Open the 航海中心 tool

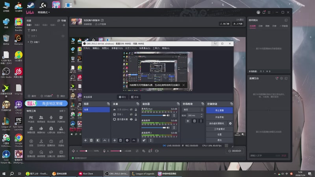click(61, 130)
